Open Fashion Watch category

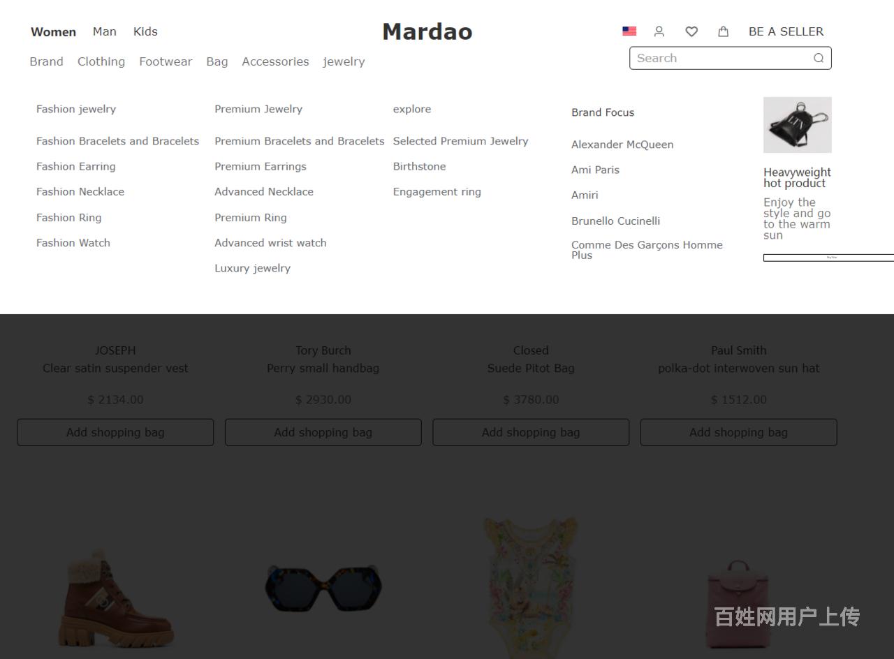73,242
